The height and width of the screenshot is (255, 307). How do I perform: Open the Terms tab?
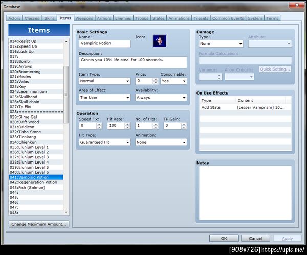(272, 18)
